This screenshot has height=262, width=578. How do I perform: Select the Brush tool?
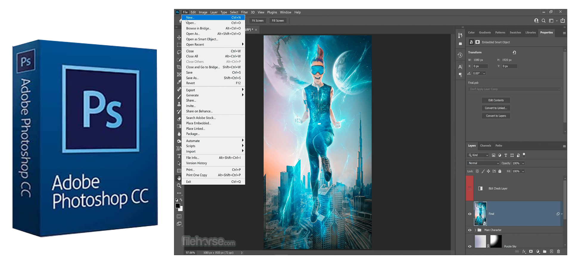[179, 97]
